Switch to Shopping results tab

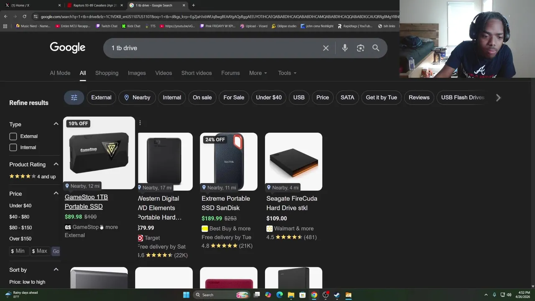click(x=107, y=73)
